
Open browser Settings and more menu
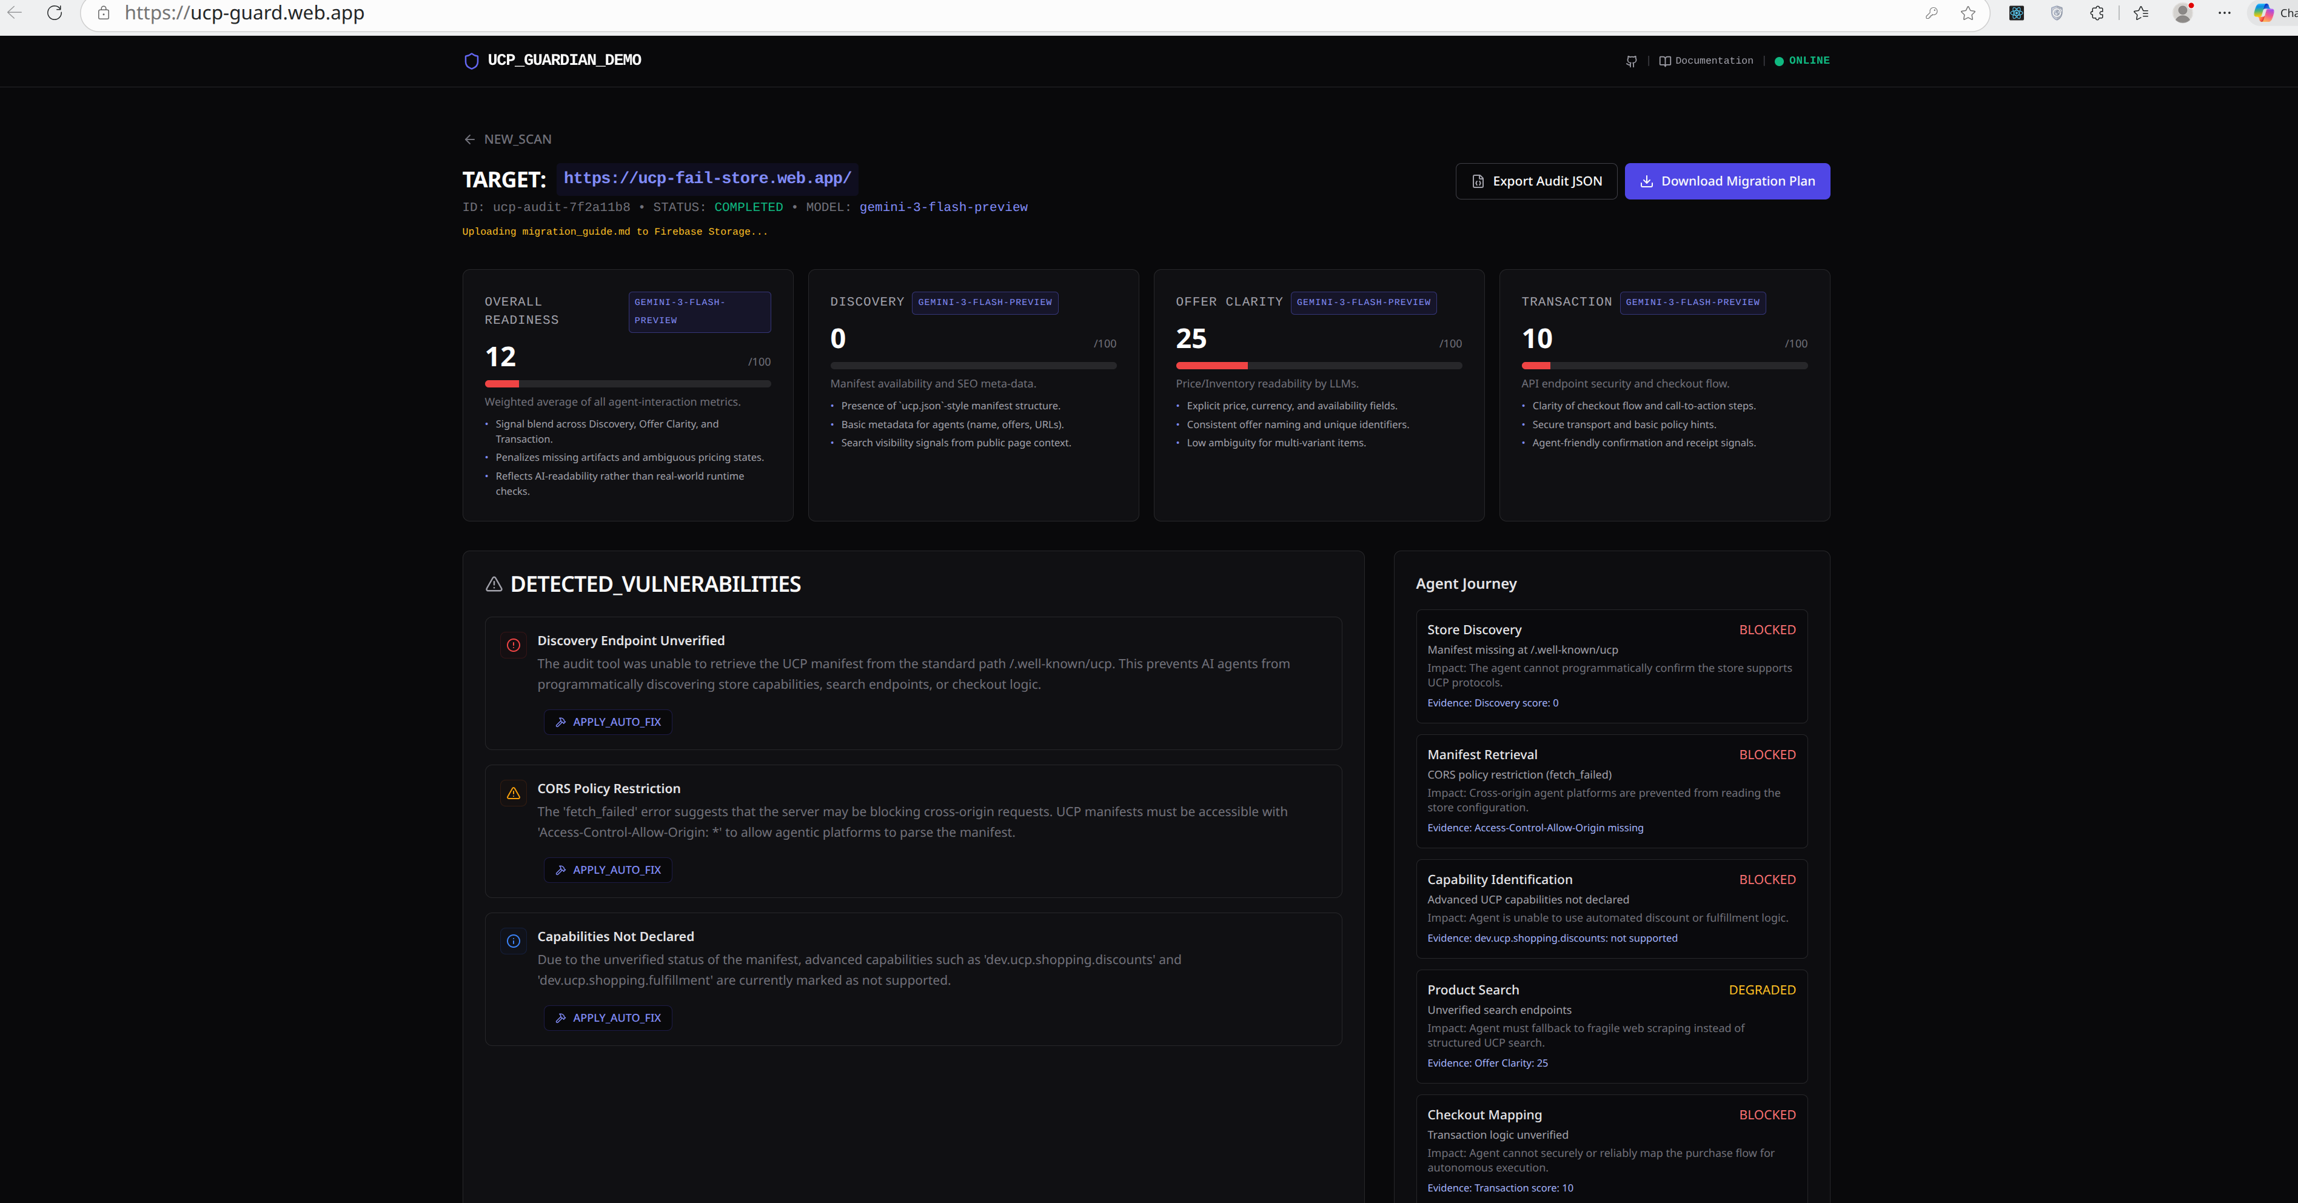[2224, 13]
